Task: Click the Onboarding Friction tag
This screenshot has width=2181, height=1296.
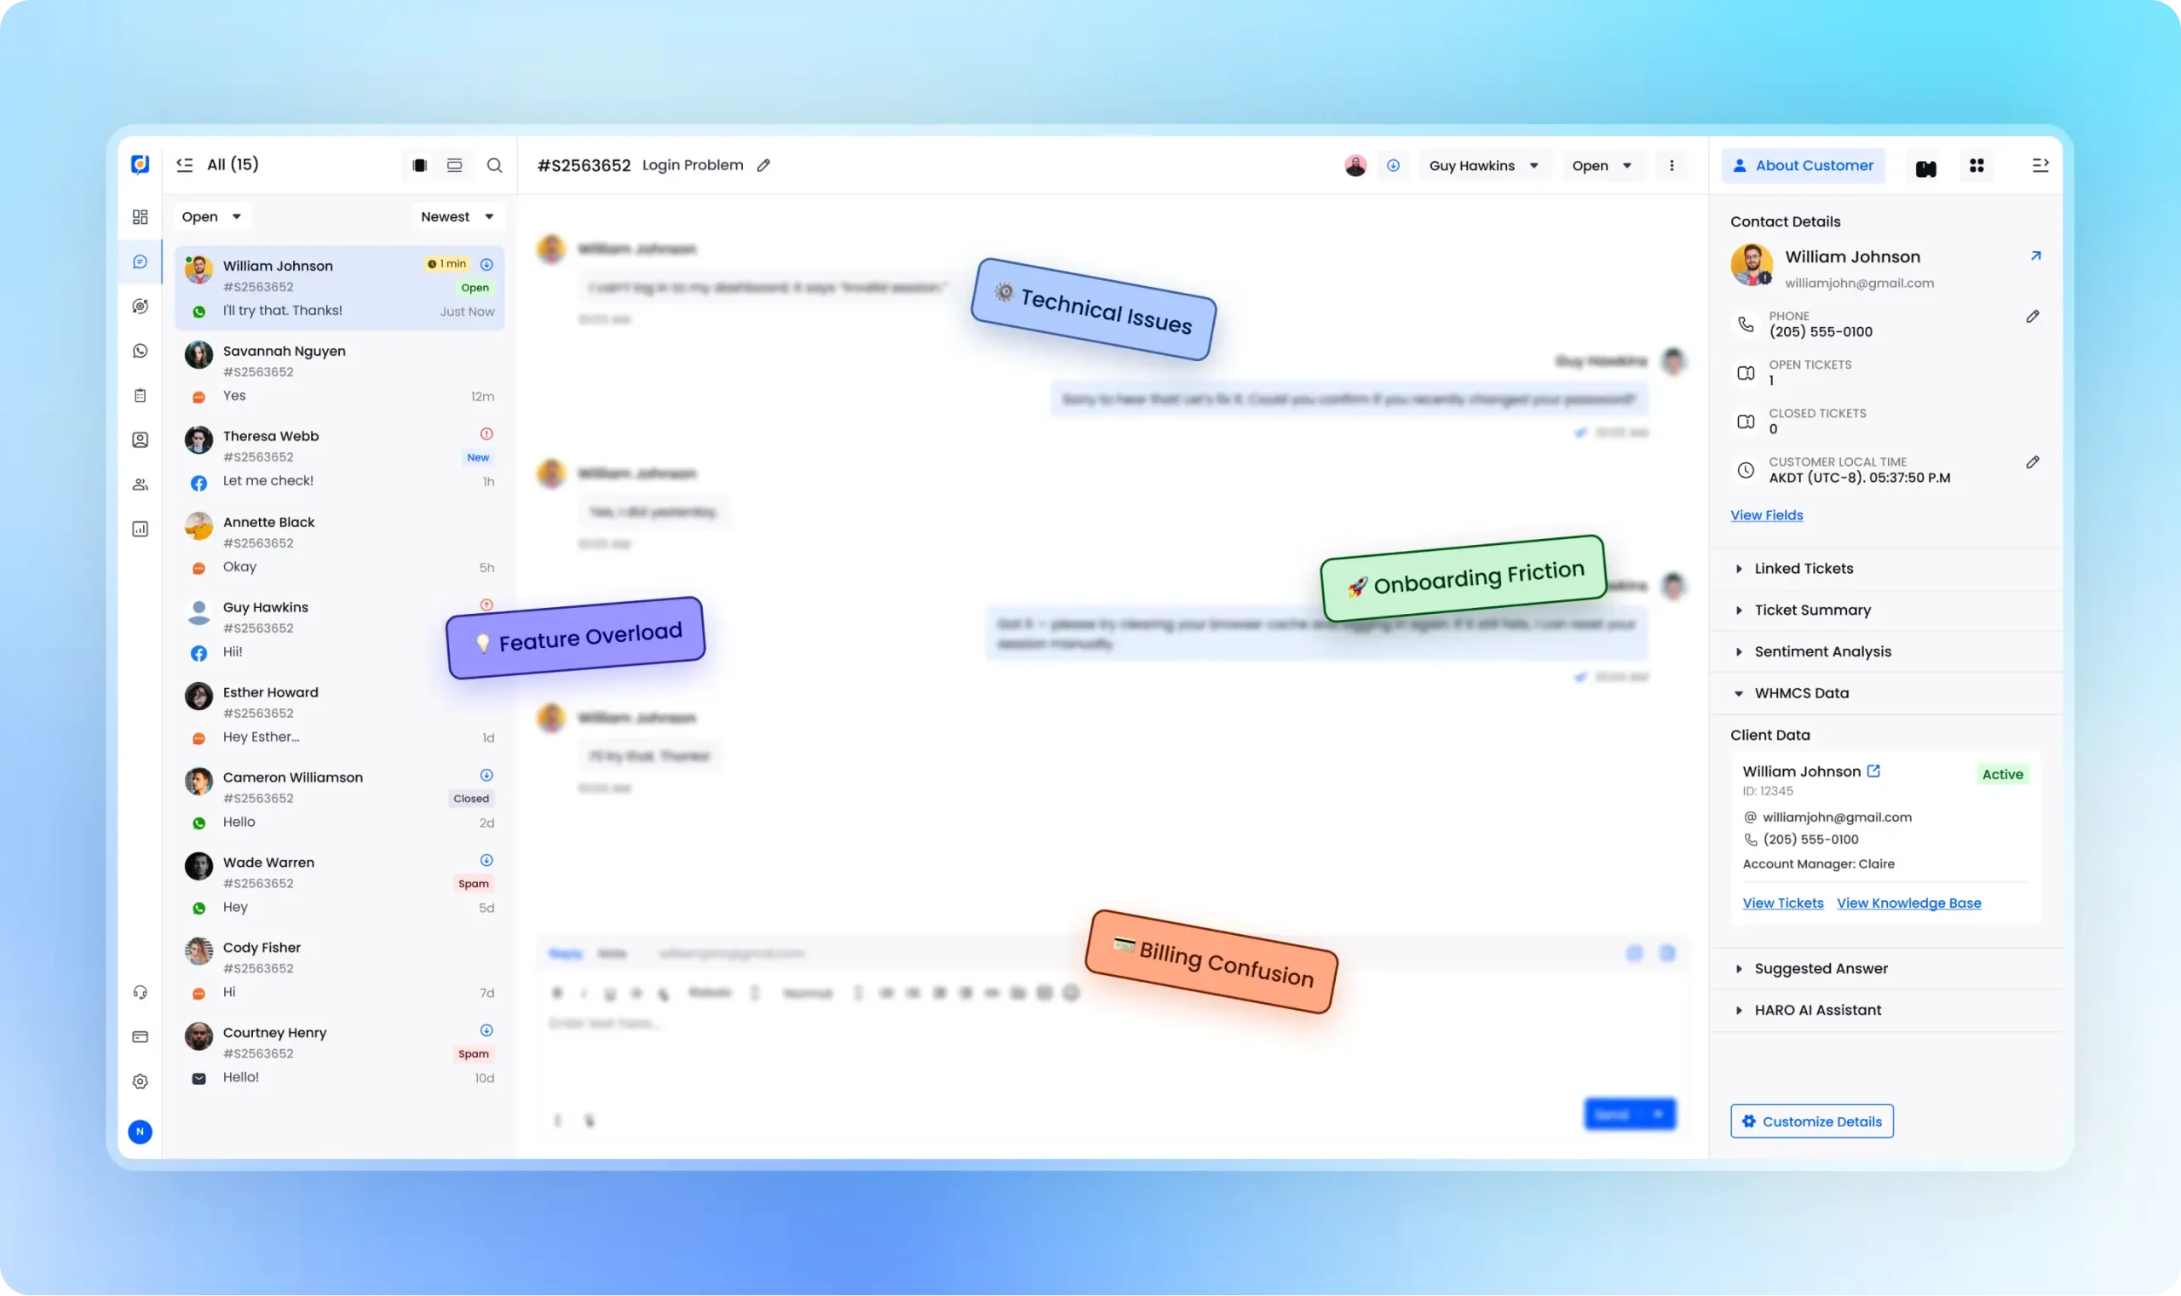Action: pyautogui.click(x=1464, y=578)
